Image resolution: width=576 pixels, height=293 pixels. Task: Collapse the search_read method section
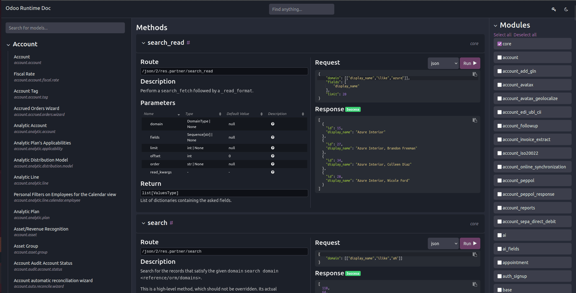pos(143,43)
